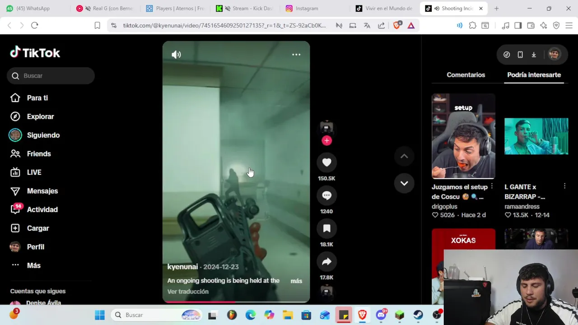Seek on the video progress bar
The height and width of the screenshot is (325, 578).
(x=236, y=302)
